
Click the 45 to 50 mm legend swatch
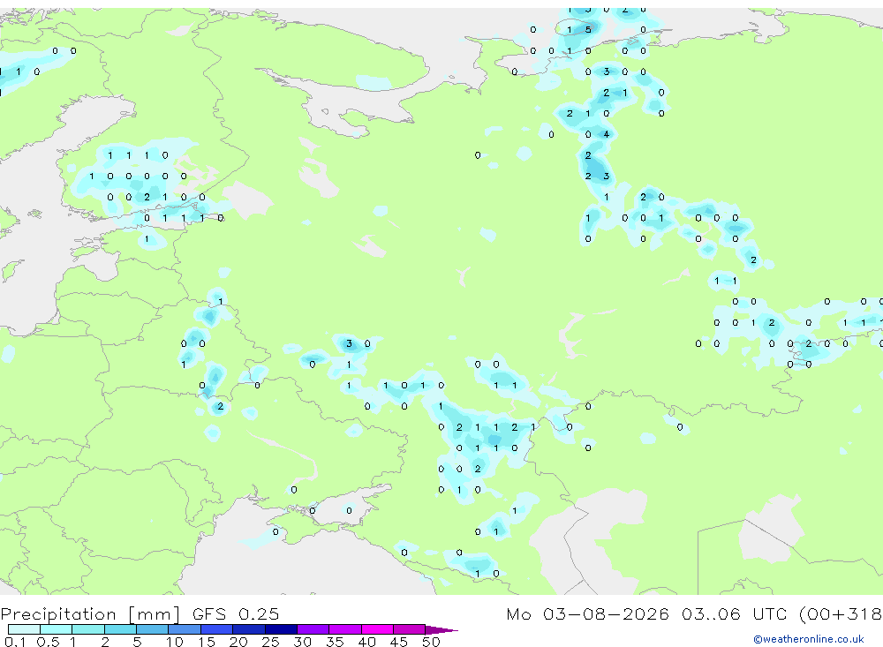409,629
